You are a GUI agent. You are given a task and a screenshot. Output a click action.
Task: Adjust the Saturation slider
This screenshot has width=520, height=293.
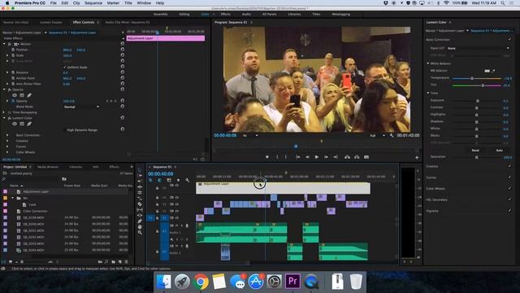point(477,157)
